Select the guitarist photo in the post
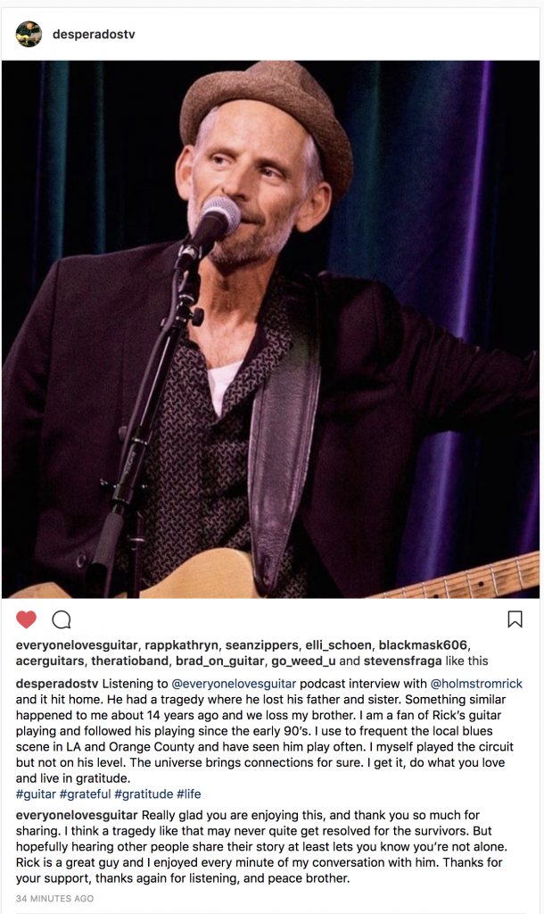Viewport: 544px width, 914px height. click(x=271, y=329)
